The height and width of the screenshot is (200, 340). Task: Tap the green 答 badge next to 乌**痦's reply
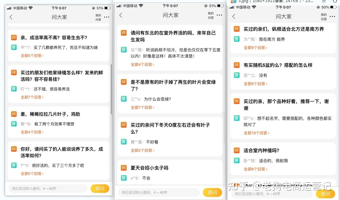click(x=124, y=50)
